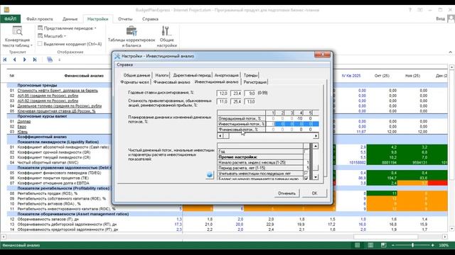
Task: Go to next sheet arrow
Action: point(24,59)
